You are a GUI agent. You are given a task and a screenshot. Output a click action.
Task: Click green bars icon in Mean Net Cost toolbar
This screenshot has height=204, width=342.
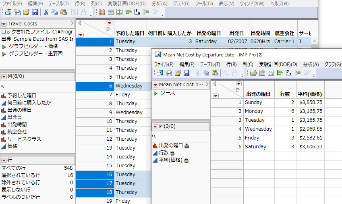280,73
